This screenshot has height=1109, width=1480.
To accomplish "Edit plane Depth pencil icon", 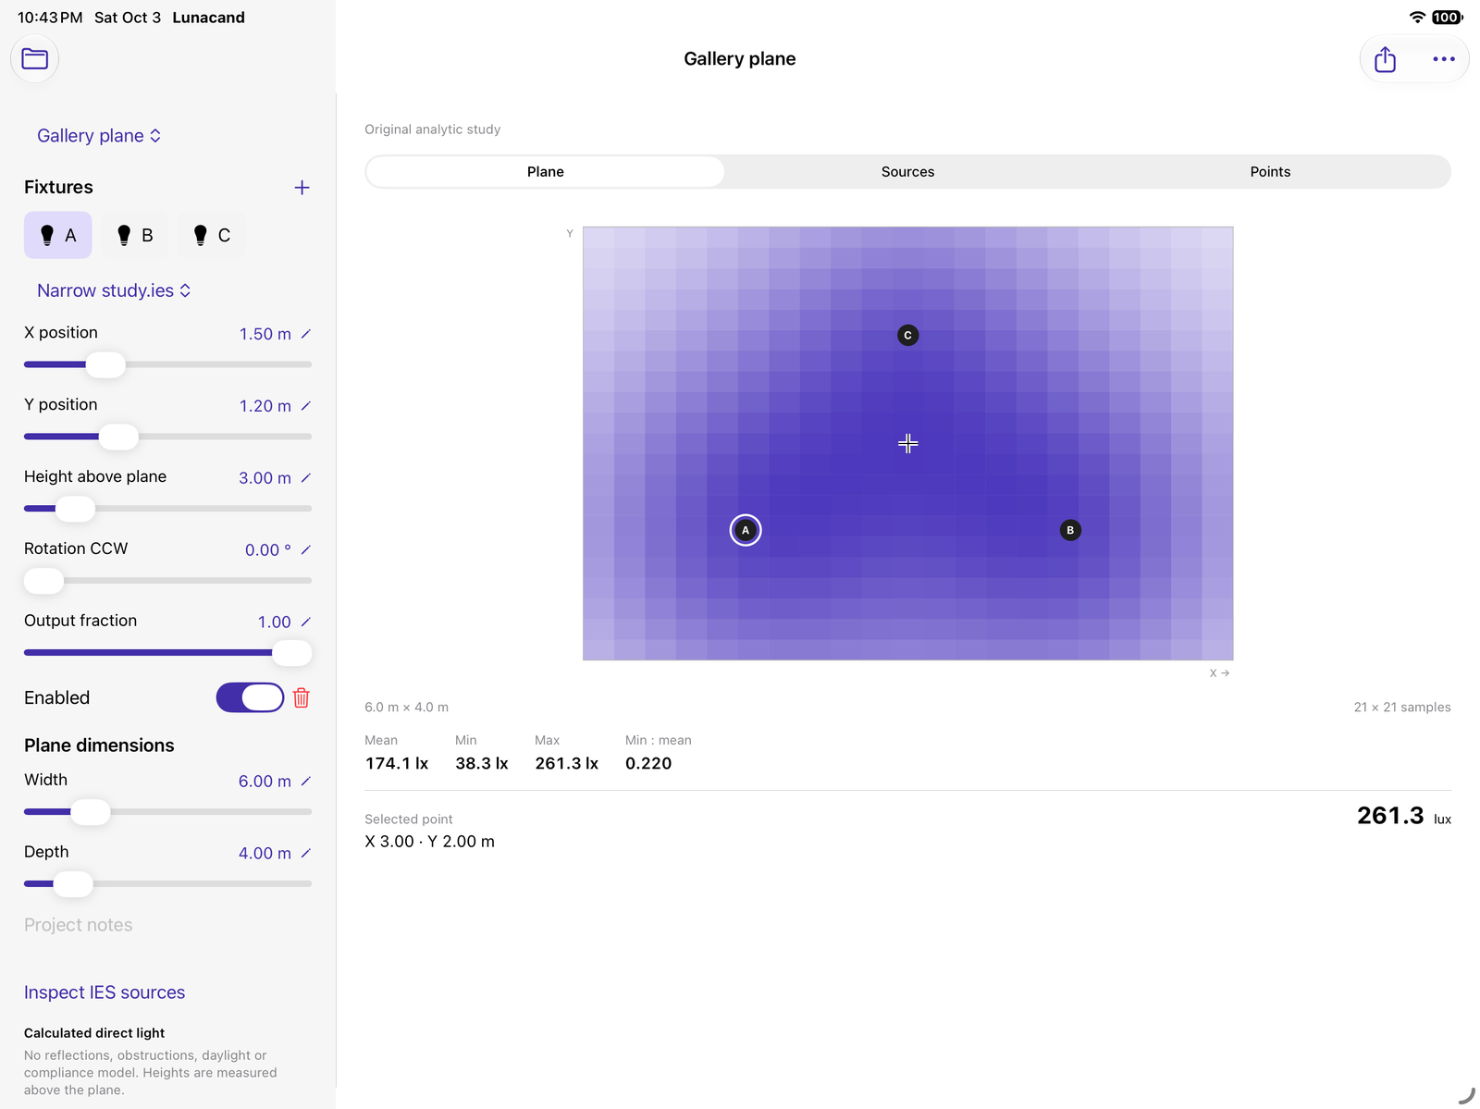I will coord(306,854).
